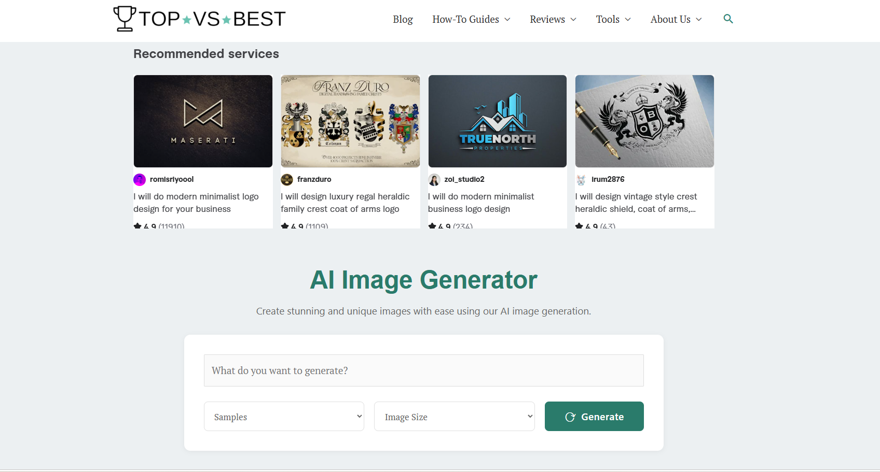Screen dimensions: 880x472
Task: Click the Generate button
Action: click(594, 417)
